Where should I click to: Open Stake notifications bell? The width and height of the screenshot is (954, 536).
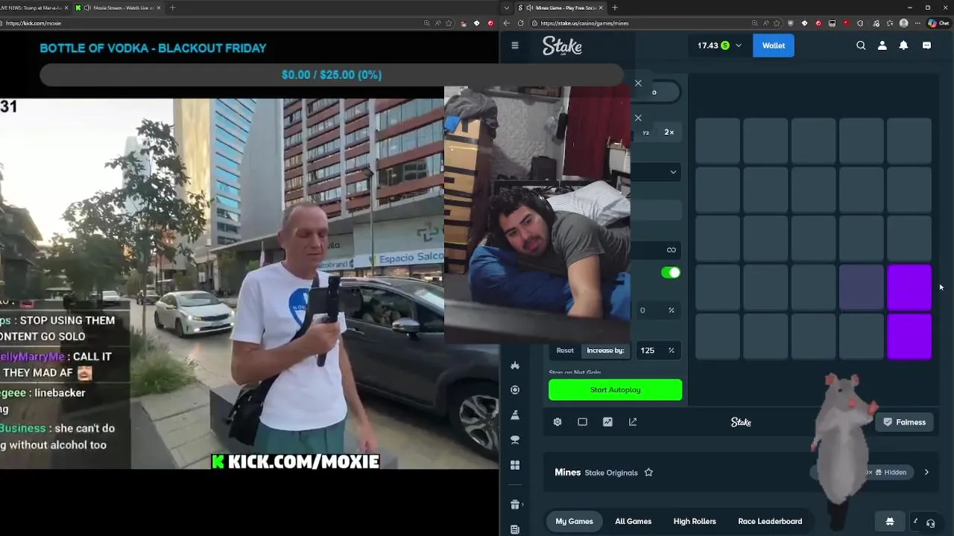coord(903,45)
